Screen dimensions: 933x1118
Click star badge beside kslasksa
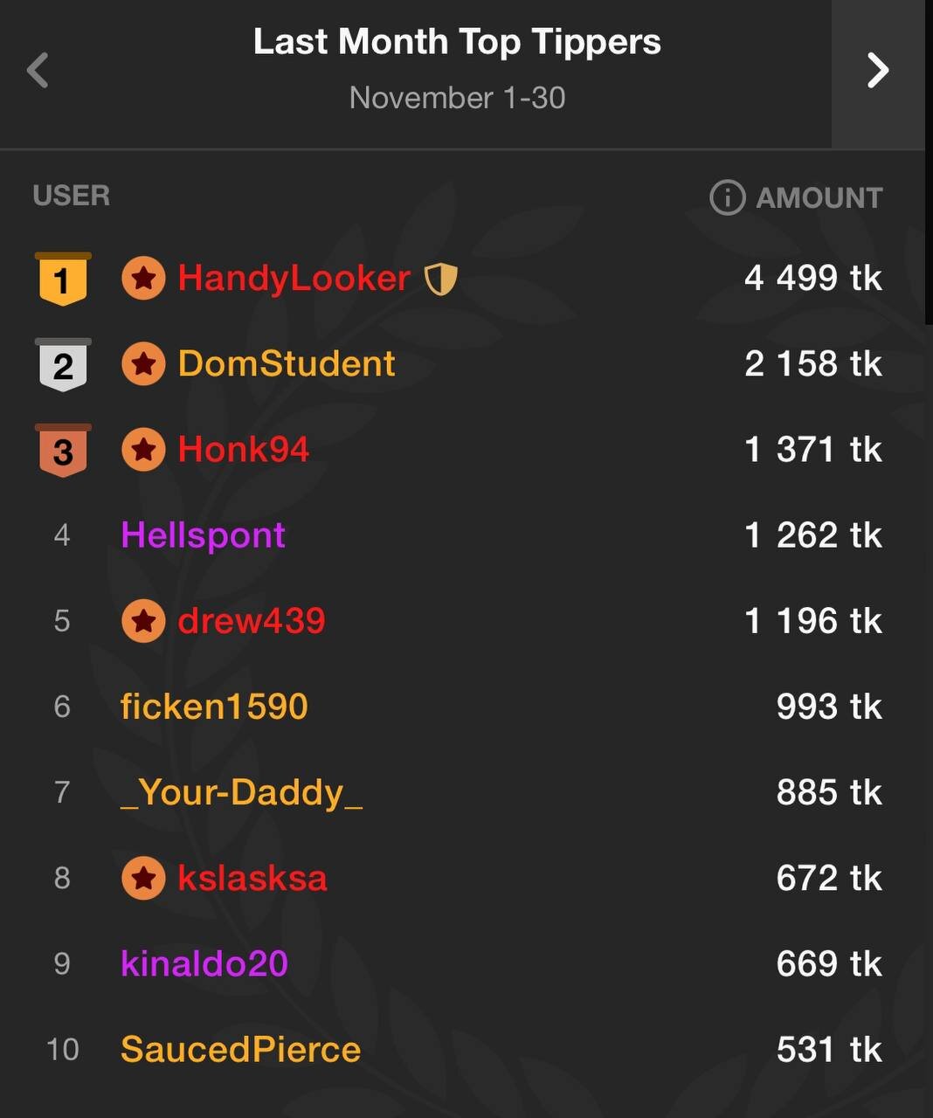(x=143, y=878)
